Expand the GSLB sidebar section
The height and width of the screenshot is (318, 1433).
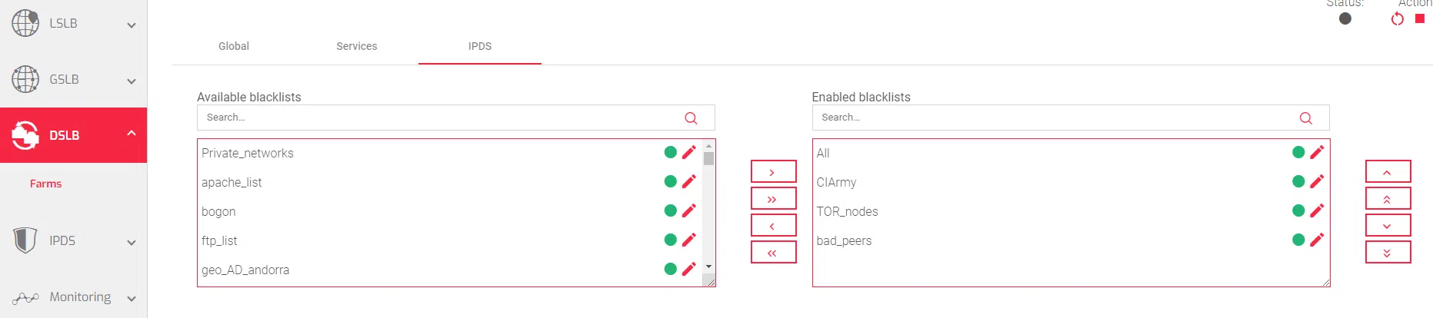131,81
